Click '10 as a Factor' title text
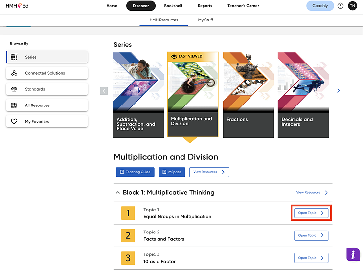Image resolution: width=363 pixels, height=274 pixels. tap(159, 261)
